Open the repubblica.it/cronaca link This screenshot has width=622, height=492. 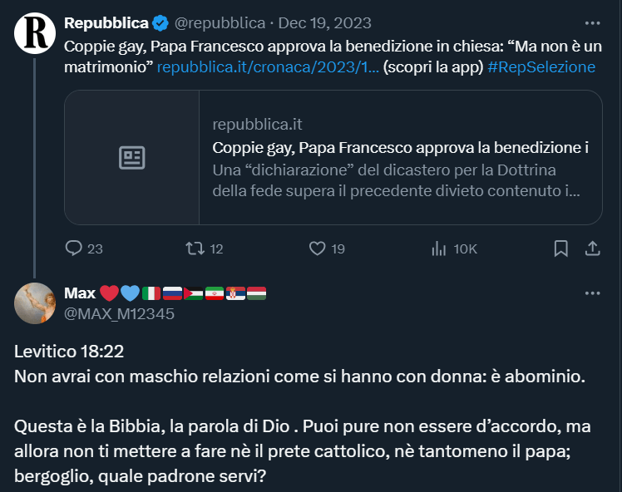268,67
